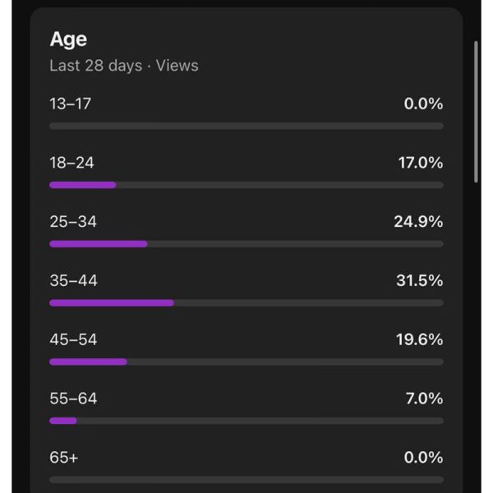Click the 13–17 age group label

coord(71,104)
